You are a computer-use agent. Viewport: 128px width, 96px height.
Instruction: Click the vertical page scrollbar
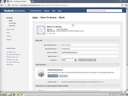click(x=127, y=51)
